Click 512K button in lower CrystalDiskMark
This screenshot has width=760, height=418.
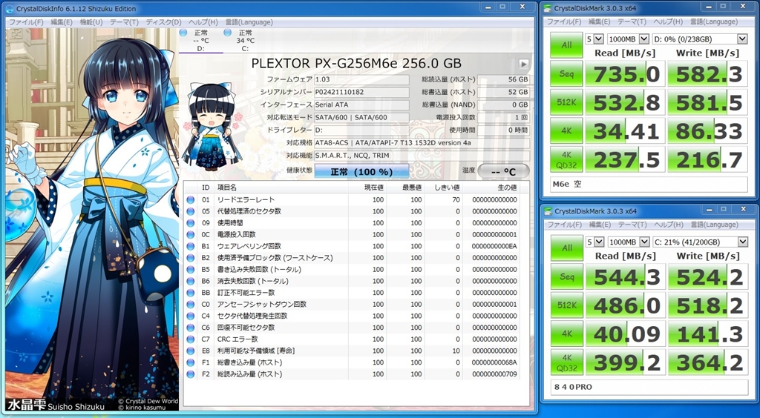pos(566,305)
